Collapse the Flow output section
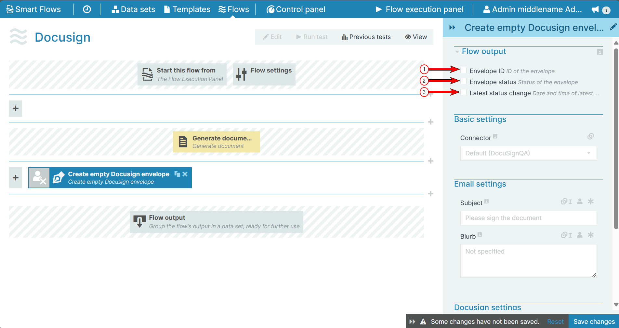The image size is (619, 328). click(x=457, y=52)
